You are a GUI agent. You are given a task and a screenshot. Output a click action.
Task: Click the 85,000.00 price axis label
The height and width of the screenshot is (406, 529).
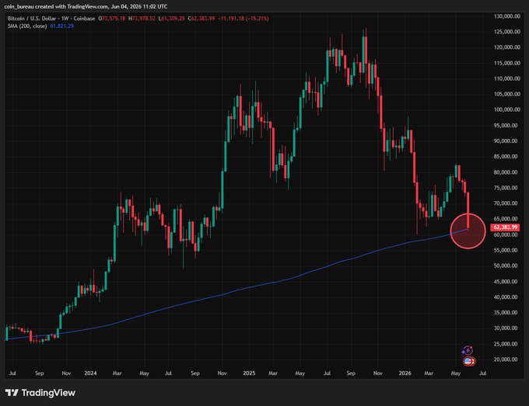(506, 156)
